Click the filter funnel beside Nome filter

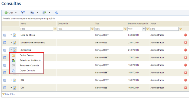click(55, 29)
